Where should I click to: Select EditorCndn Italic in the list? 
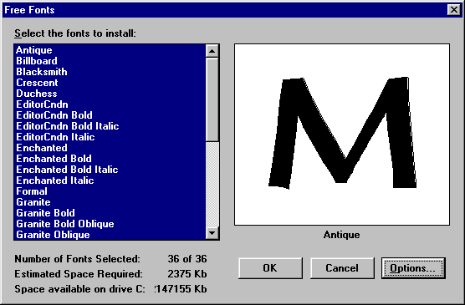pyautogui.click(x=110, y=137)
